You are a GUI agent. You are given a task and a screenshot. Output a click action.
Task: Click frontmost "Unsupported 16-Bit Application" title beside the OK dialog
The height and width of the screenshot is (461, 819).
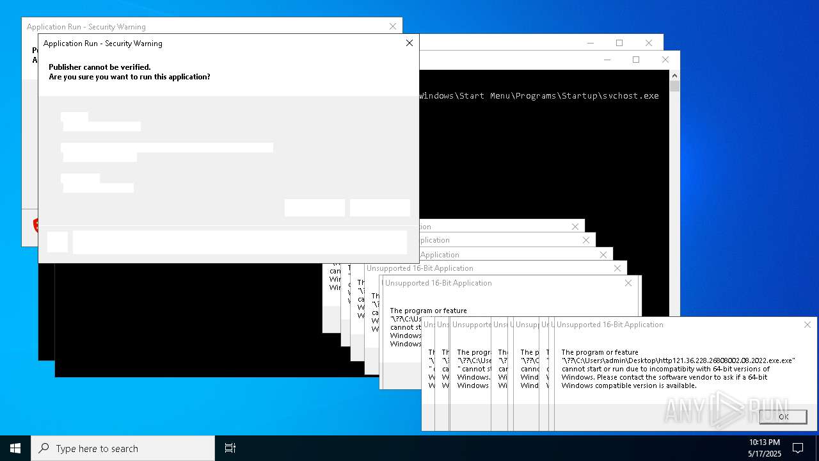point(610,325)
